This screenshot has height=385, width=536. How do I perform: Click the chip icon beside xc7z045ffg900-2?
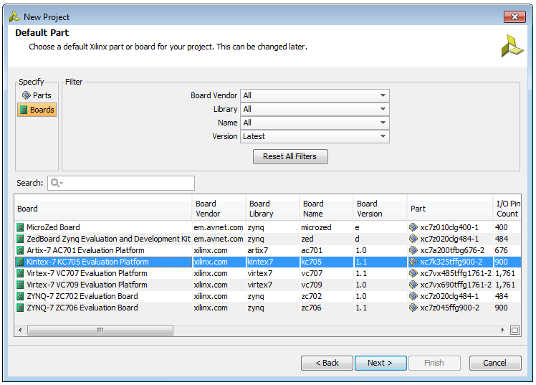[413, 308]
